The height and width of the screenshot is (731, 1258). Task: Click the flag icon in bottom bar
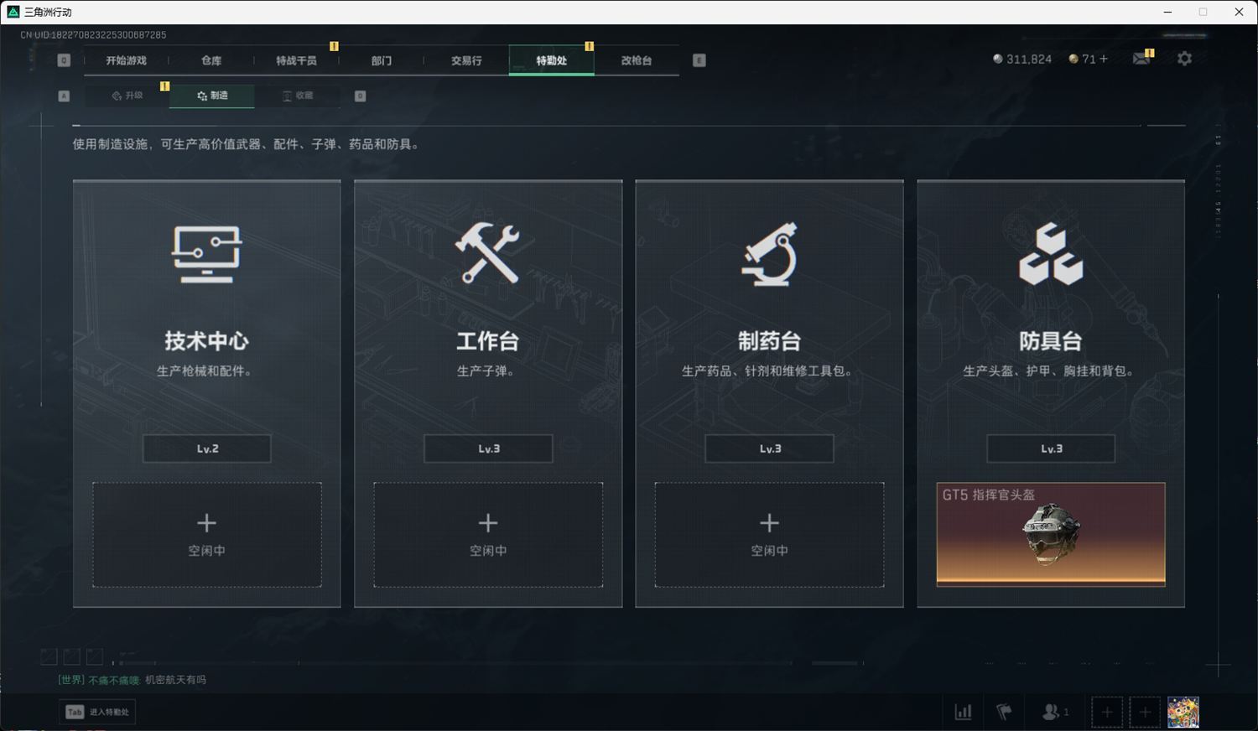click(1004, 712)
